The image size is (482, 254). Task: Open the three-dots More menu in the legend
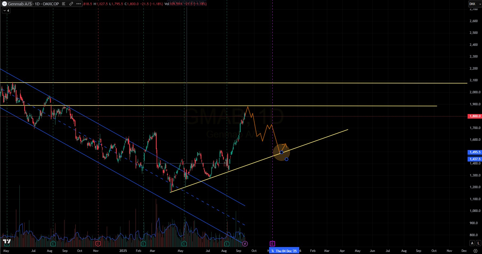click(x=79, y=4)
